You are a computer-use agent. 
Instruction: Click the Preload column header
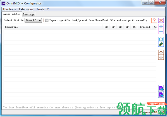pos(145,27)
